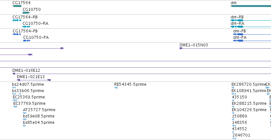
Task: Select the AT25727.5prime EST label
Action: point(39,110)
